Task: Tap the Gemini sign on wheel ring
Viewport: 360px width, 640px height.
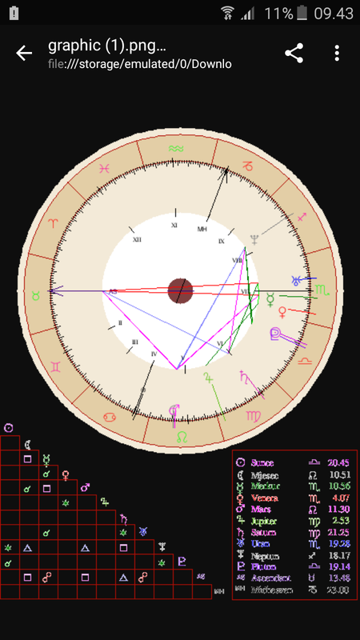Action: point(55,366)
